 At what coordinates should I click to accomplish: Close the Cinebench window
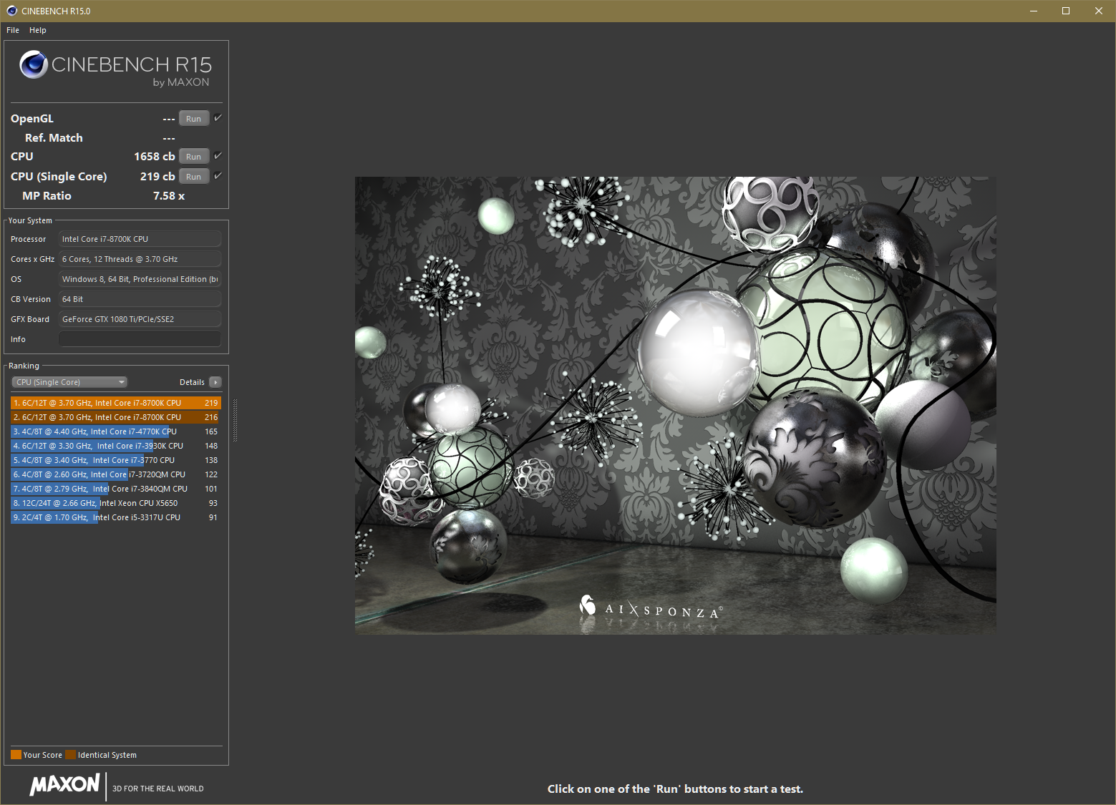pos(1099,11)
